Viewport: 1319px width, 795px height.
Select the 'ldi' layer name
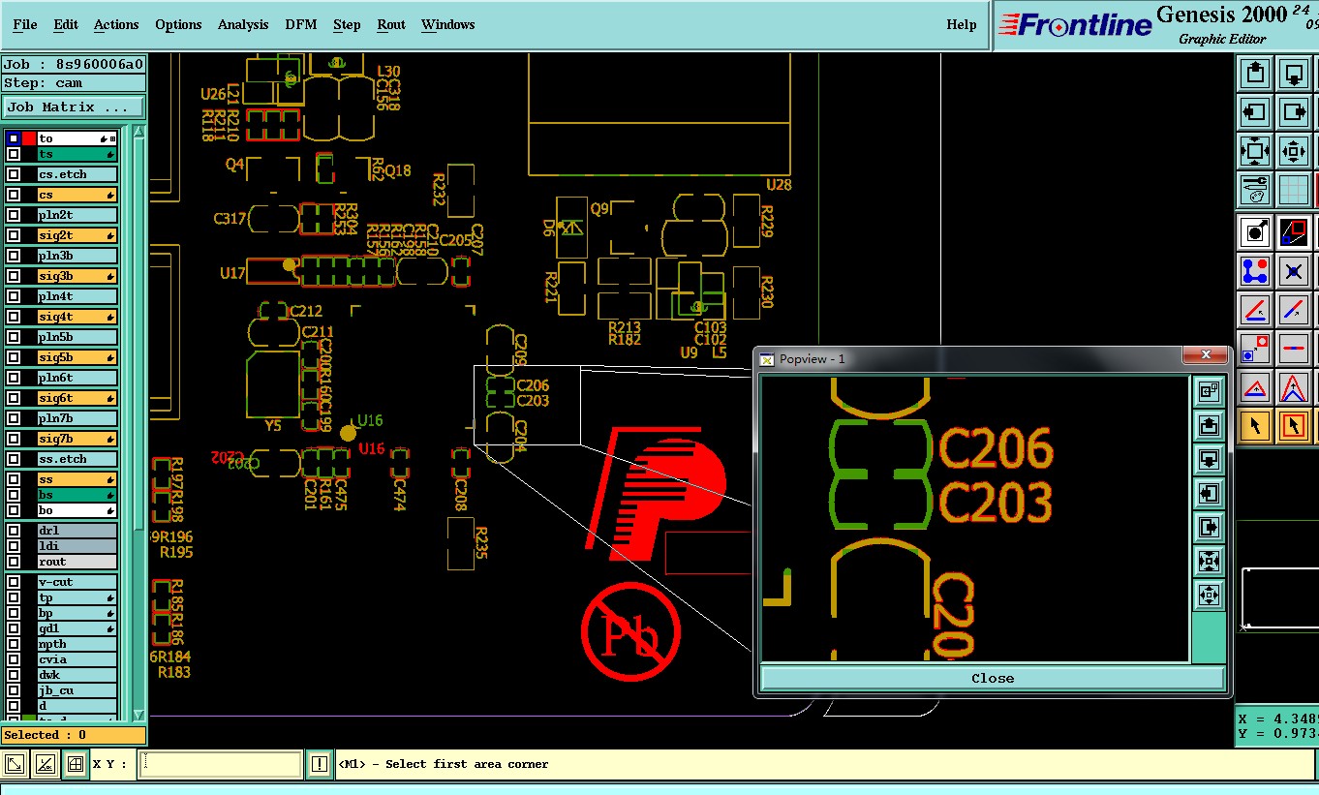[77, 546]
